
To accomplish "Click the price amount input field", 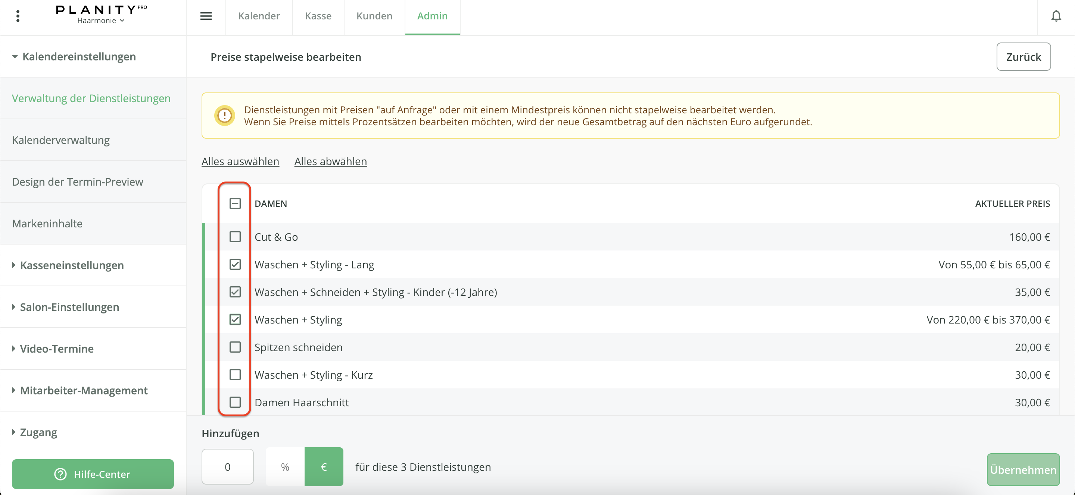I will click(227, 467).
